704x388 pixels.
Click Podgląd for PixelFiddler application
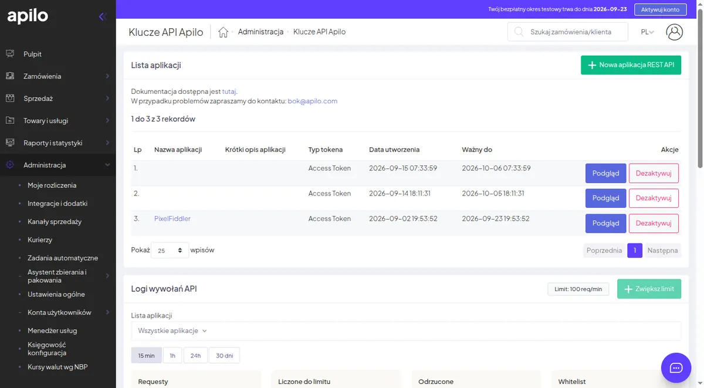point(605,224)
